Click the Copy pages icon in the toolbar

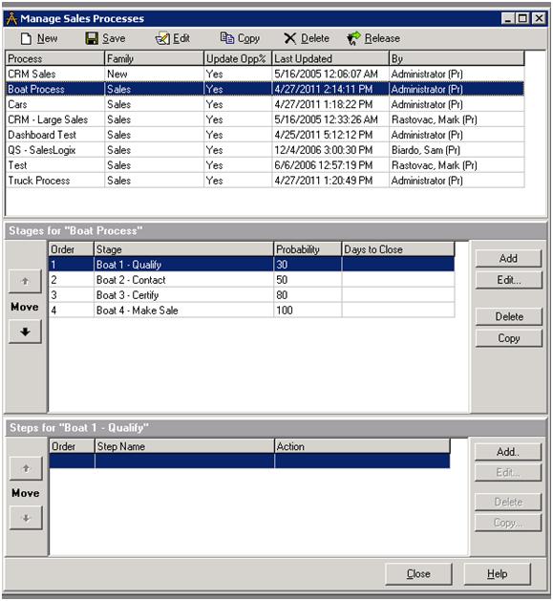click(227, 38)
